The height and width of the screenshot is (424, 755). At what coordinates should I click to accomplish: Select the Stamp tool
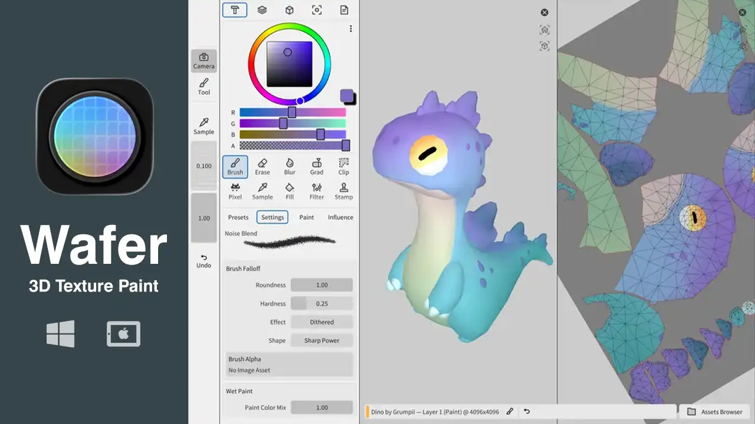pyautogui.click(x=344, y=191)
